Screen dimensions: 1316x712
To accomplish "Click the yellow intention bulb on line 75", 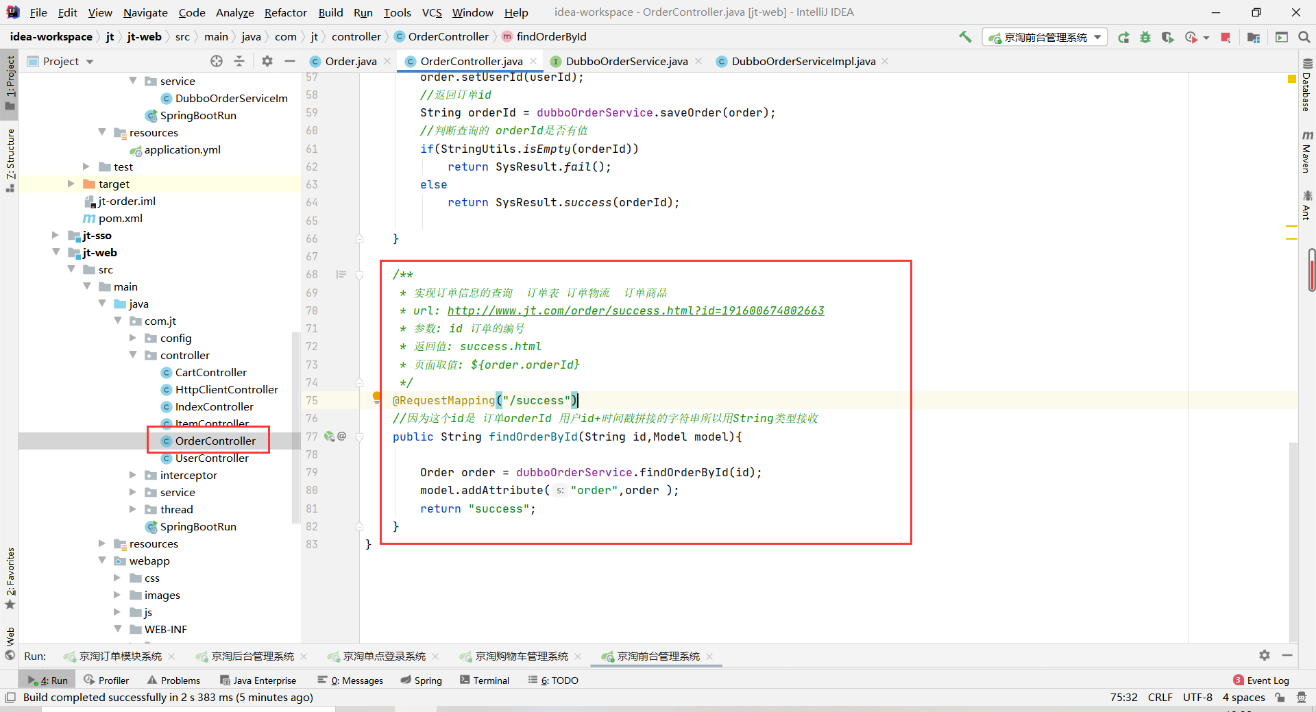I will 376,397.
